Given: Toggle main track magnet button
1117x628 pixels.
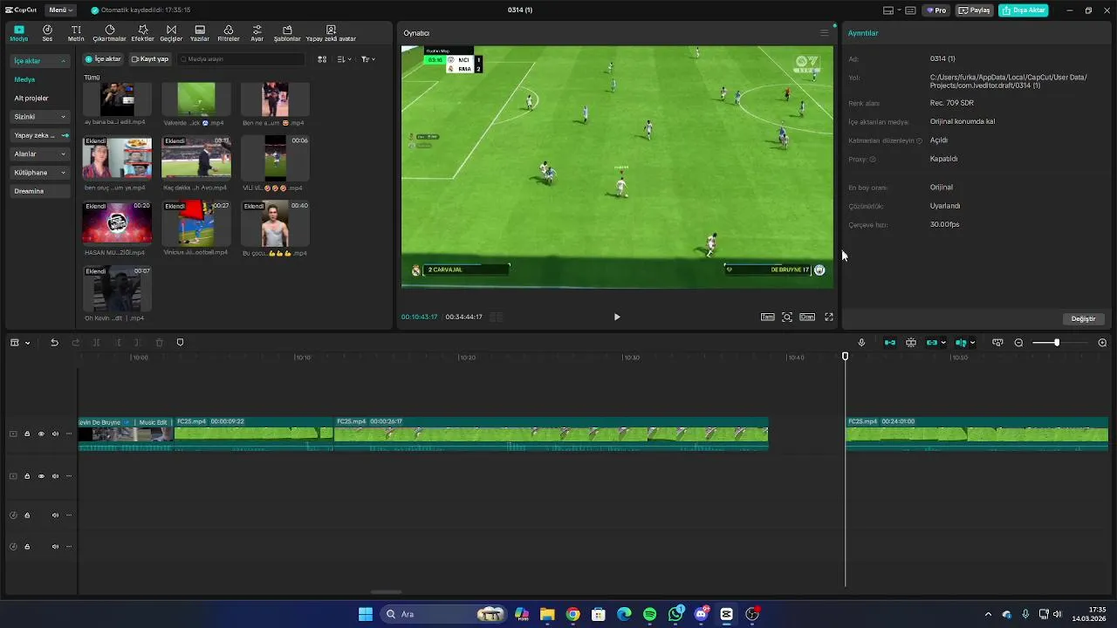Looking at the screenshot, I should click(890, 343).
